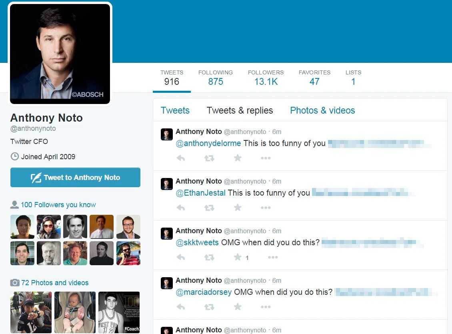Open the follower avatar in striped shirt on phone
The width and height of the screenshot is (452, 334).
128,253
